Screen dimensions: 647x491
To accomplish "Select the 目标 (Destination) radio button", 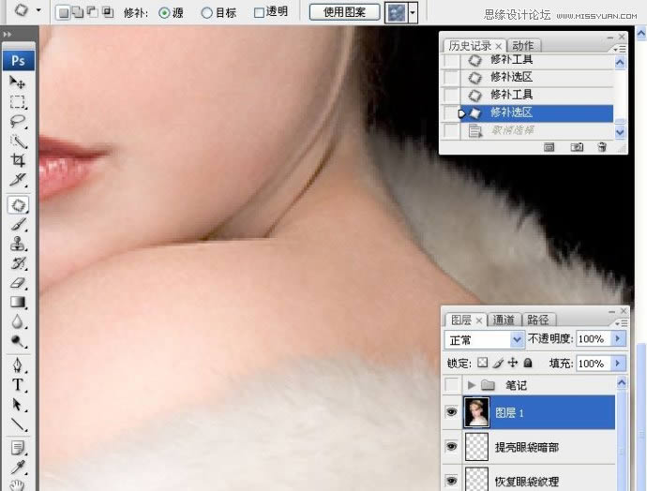I will [x=207, y=12].
